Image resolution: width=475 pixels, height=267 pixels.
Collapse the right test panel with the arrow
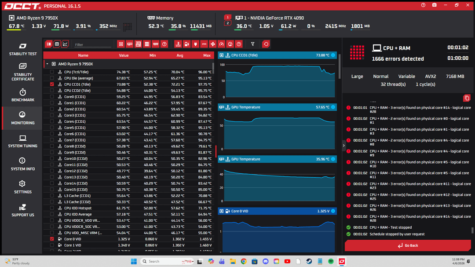click(x=344, y=145)
